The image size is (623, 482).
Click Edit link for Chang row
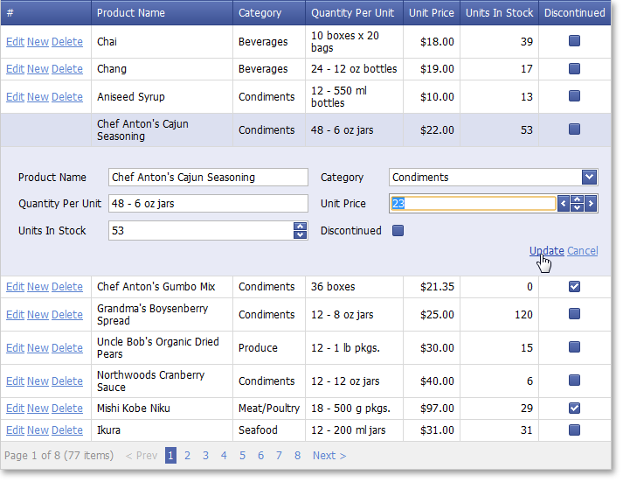(15, 69)
